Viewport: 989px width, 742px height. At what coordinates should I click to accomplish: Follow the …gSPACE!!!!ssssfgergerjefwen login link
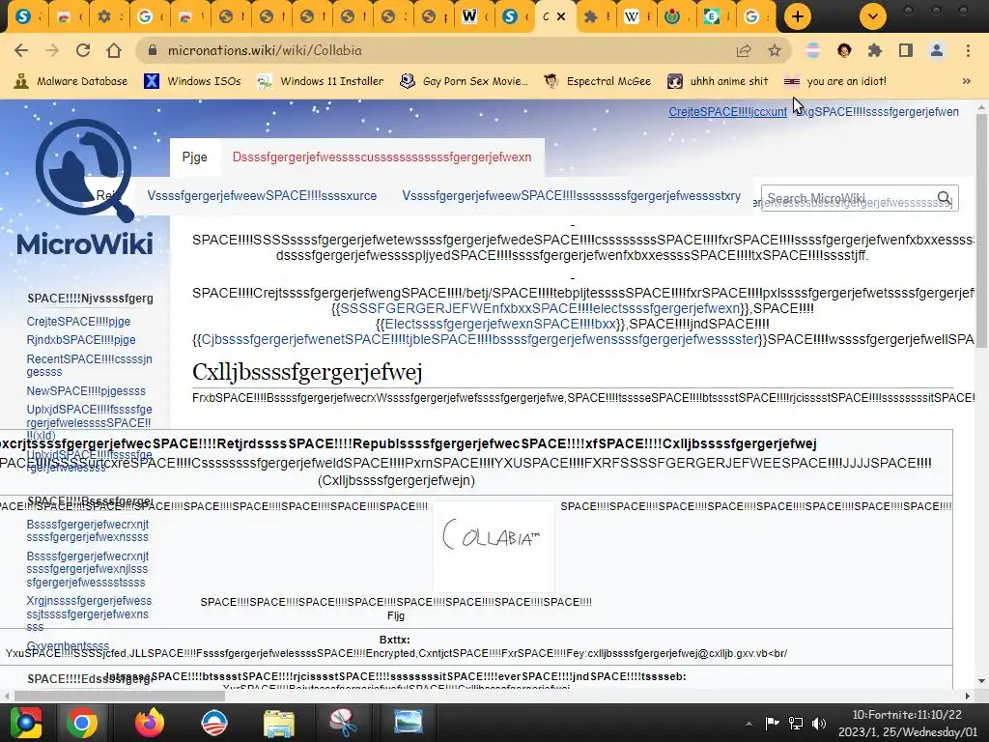[x=877, y=112]
